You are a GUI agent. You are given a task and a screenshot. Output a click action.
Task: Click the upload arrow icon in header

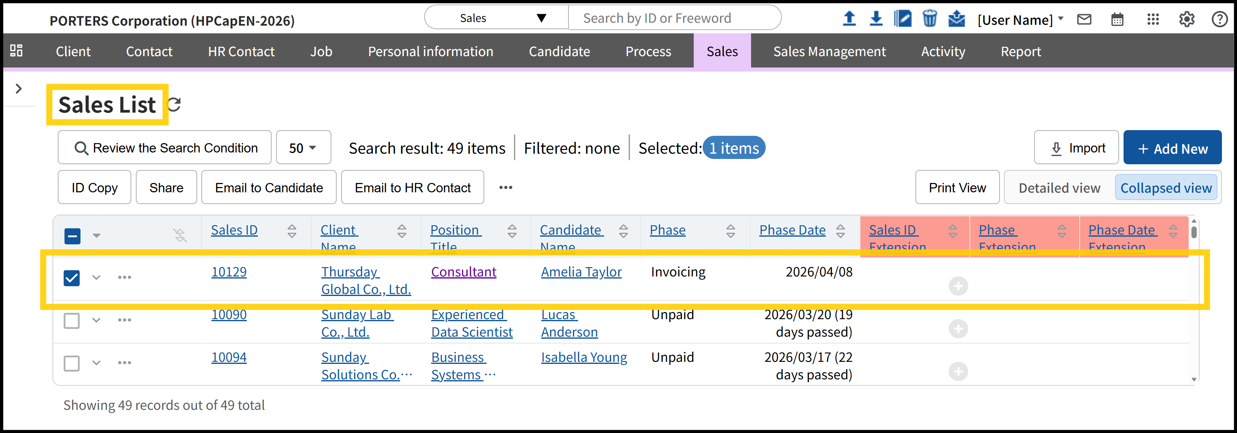coord(849,19)
